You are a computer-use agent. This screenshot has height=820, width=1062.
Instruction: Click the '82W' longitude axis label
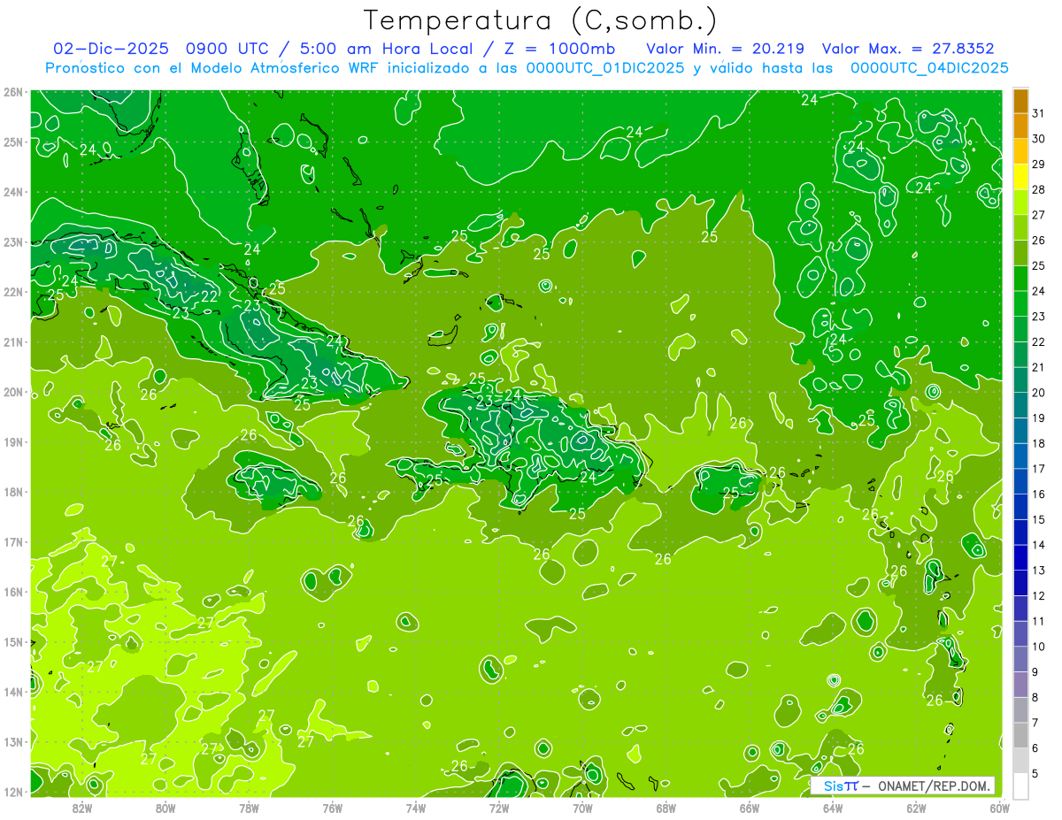point(82,808)
